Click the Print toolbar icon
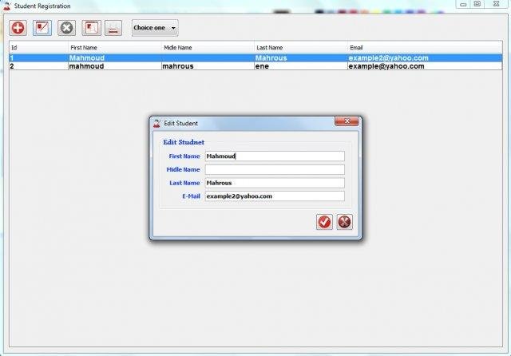This screenshot has width=511, height=356. point(113,28)
